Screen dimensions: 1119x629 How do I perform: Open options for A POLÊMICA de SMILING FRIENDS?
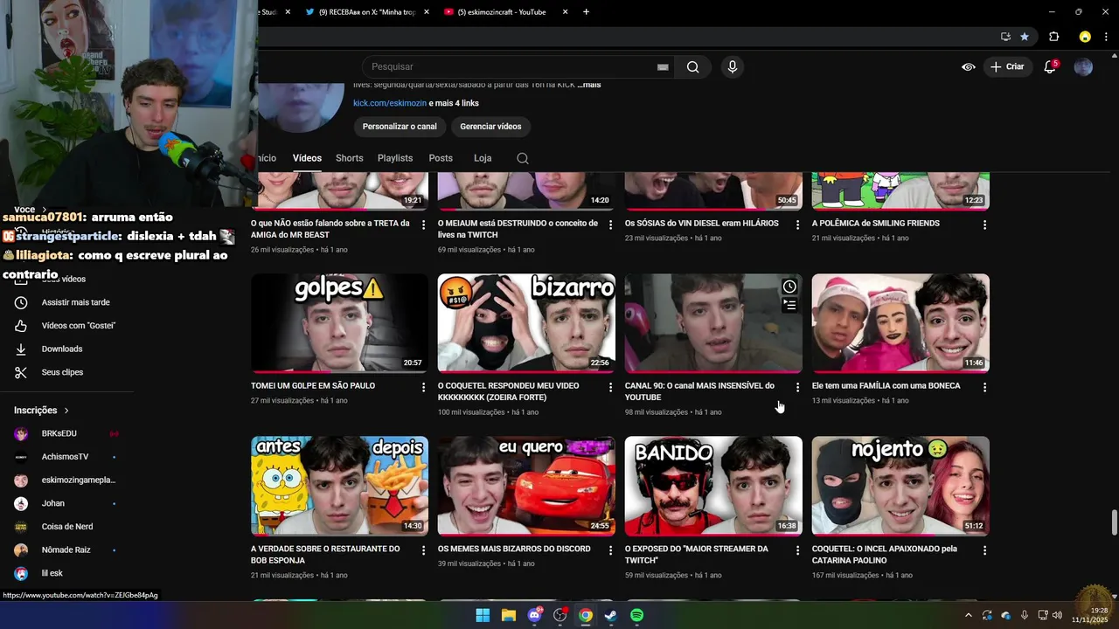point(984,225)
